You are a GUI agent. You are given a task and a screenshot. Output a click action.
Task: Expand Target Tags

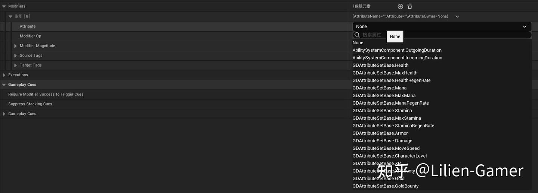[x=16, y=65]
